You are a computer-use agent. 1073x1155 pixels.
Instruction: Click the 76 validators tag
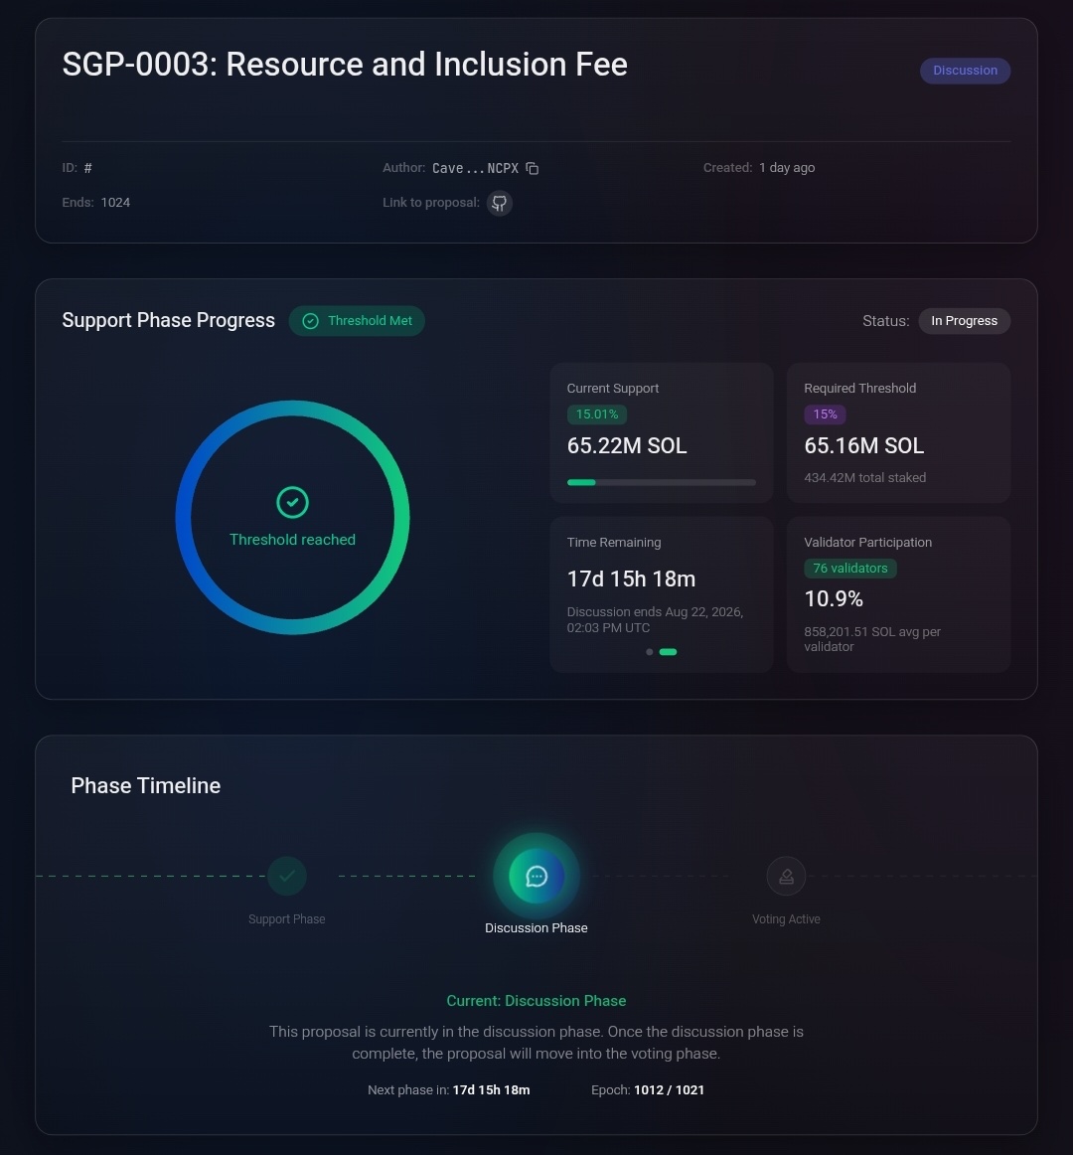[x=849, y=569]
